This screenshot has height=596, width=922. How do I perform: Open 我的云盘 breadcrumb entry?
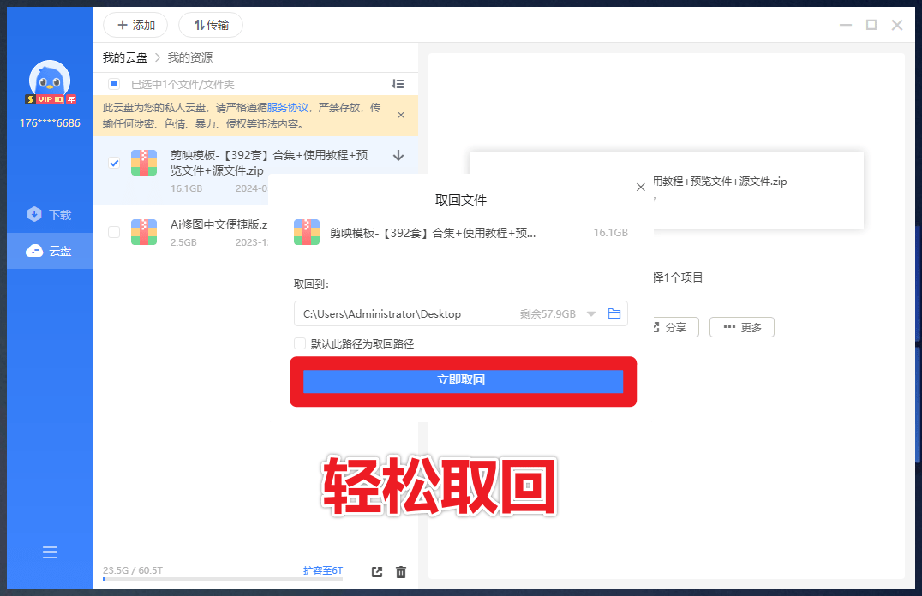[125, 57]
